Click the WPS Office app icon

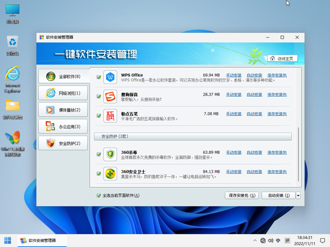point(110,77)
